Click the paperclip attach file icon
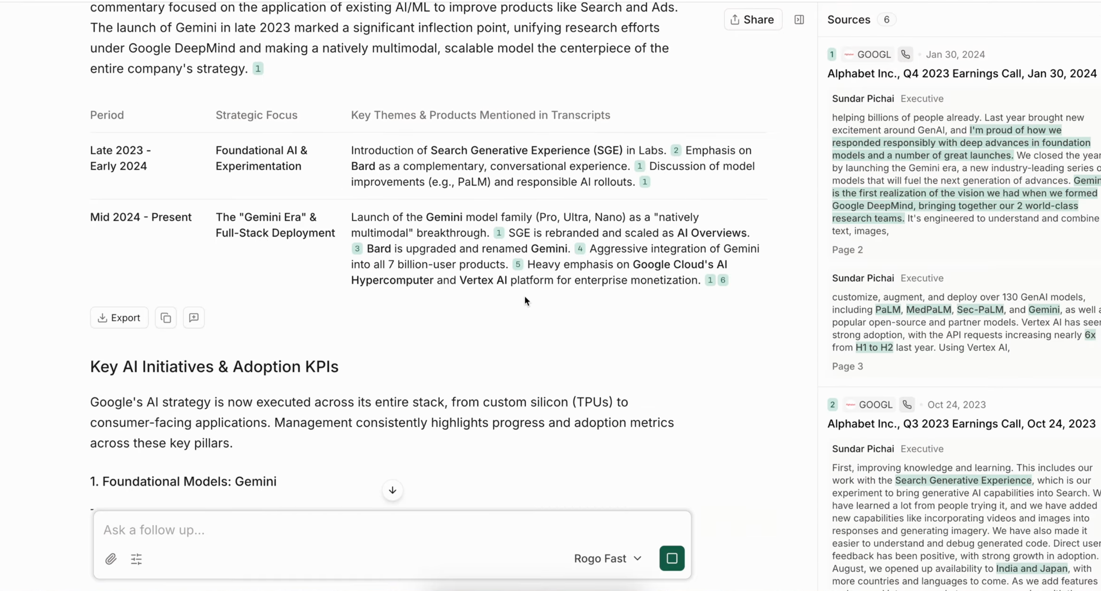Image resolution: width=1101 pixels, height=591 pixels. point(111,559)
